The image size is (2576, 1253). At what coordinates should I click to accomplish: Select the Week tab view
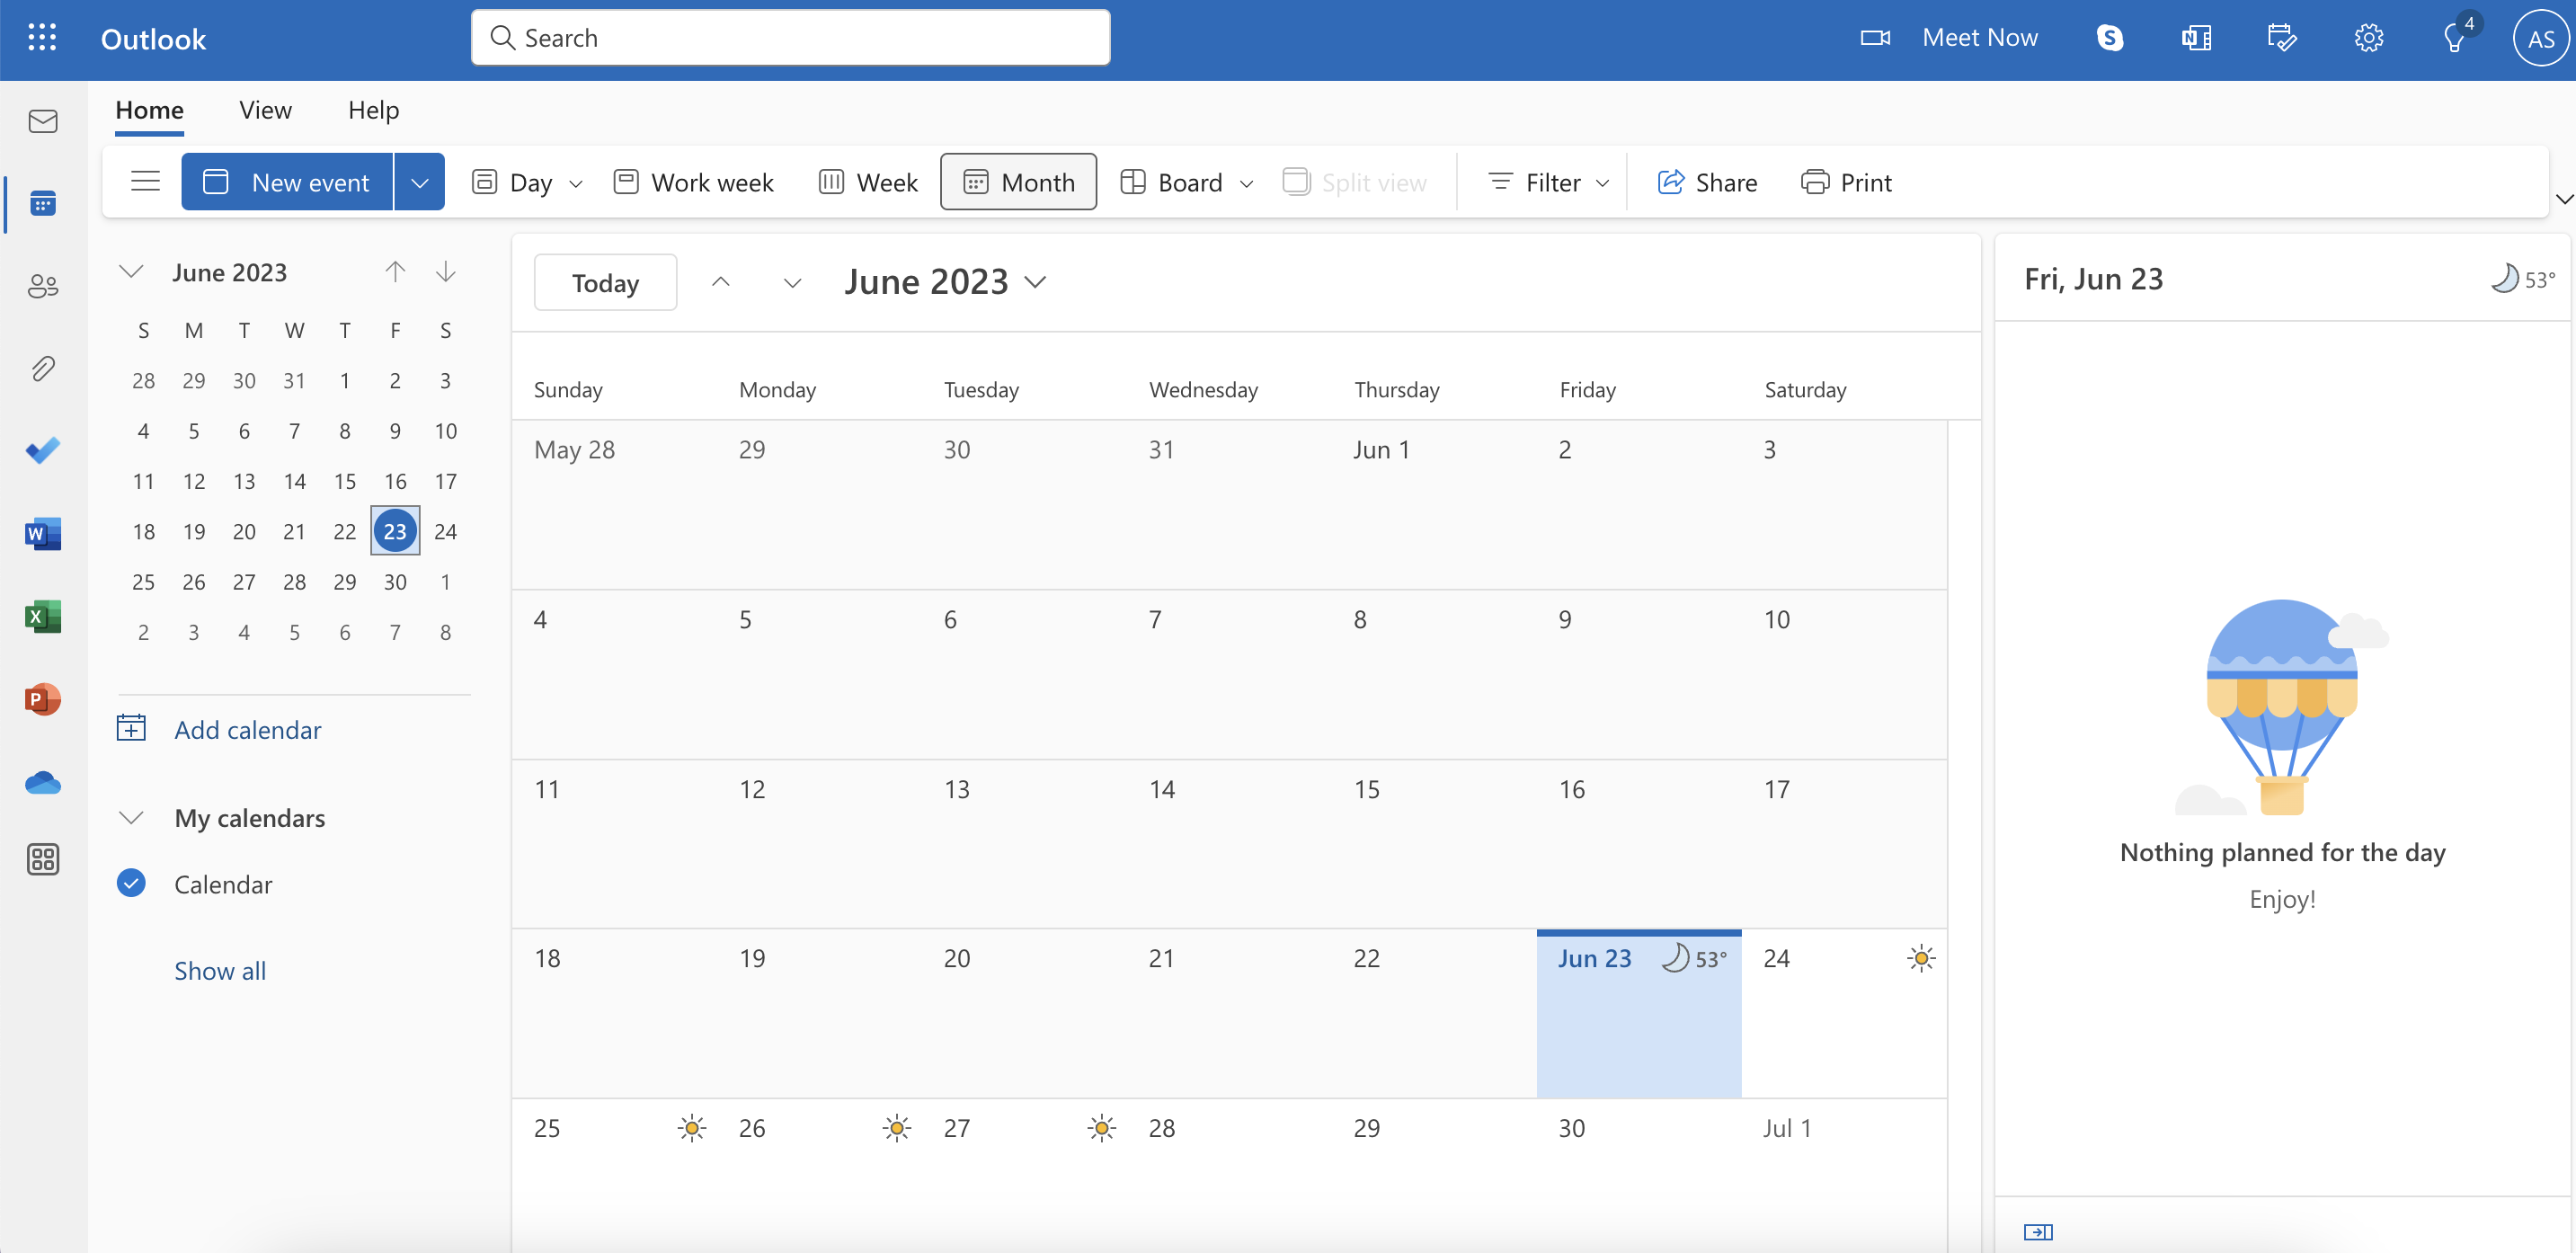click(869, 181)
